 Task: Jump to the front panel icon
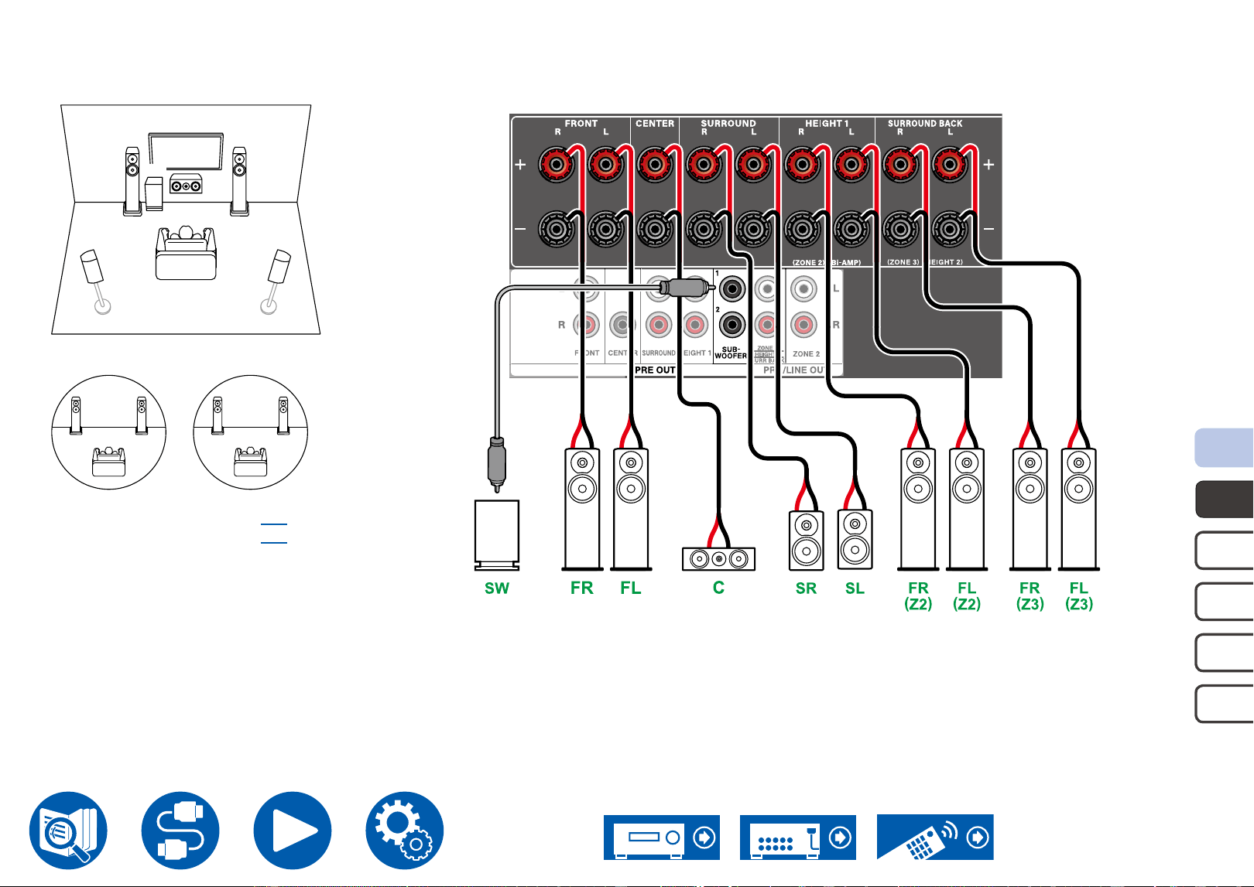(662, 837)
